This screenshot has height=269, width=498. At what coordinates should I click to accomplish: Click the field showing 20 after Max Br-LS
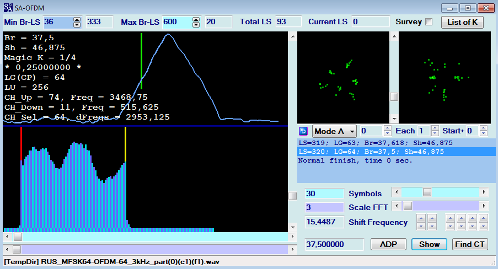[218, 22]
